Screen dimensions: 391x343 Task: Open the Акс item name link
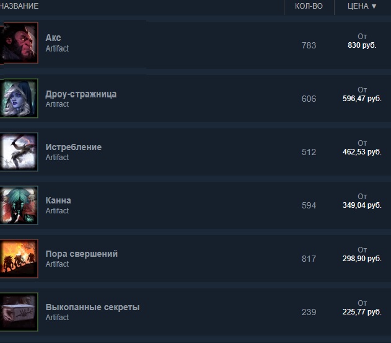53,38
